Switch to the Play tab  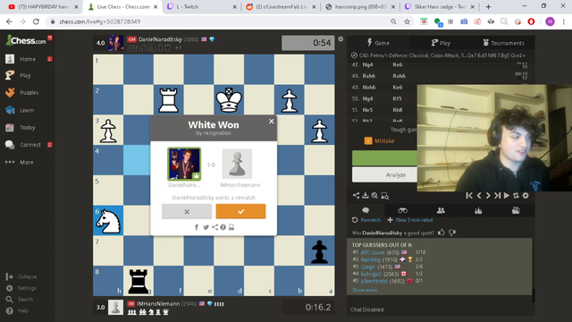tap(441, 43)
